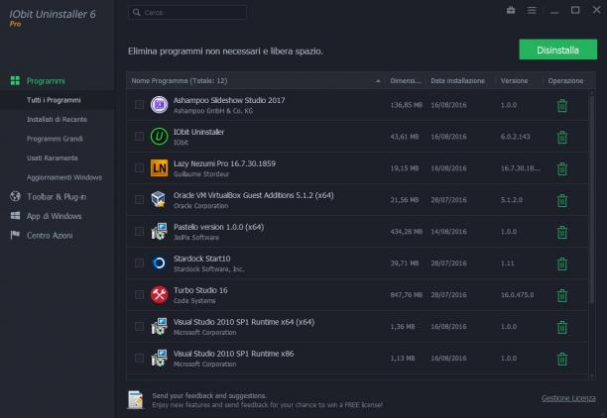The height and width of the screenshot is (418, 607).
Task: Click the Pastello installer program icon
Action: pos(159,231)
